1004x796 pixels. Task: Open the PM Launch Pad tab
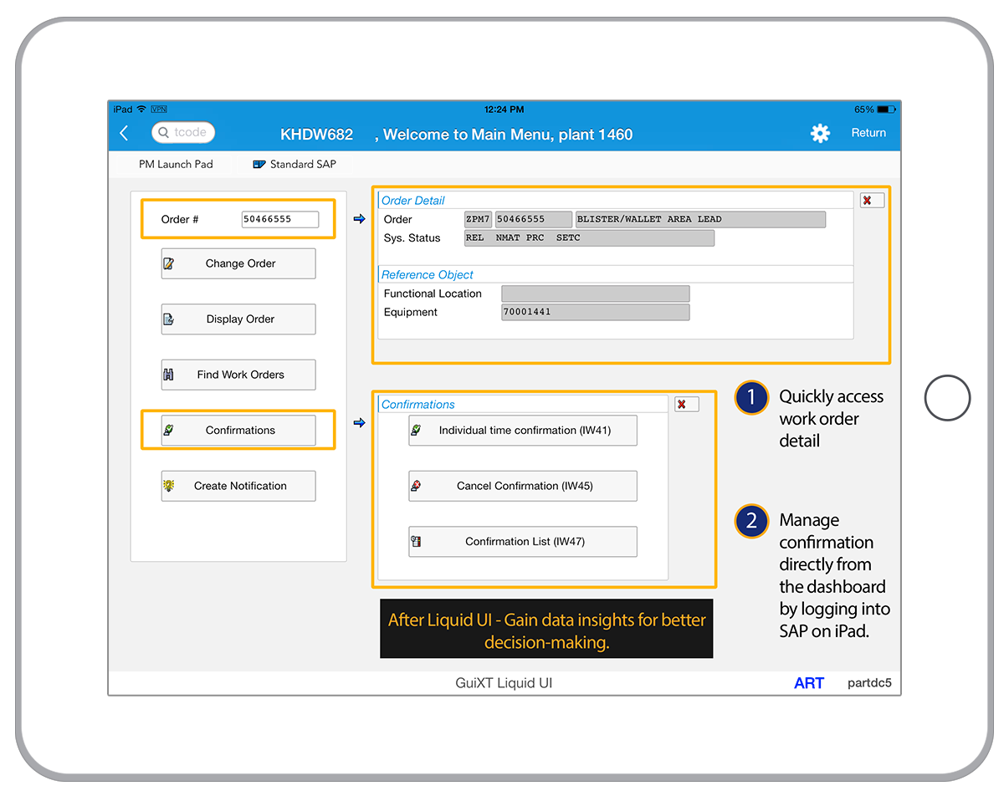coord(176,164)
